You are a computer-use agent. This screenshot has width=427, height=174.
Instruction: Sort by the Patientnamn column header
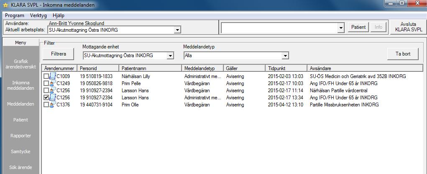pos(150,68)
